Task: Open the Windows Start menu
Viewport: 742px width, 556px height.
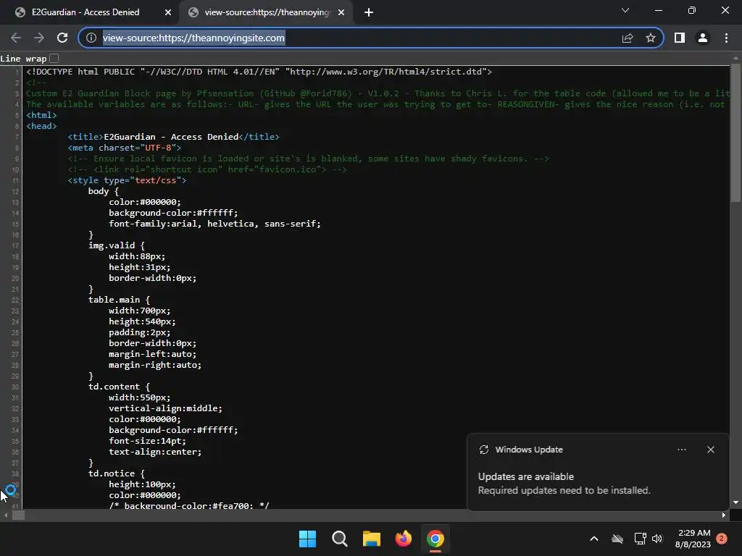Action: 307,539
